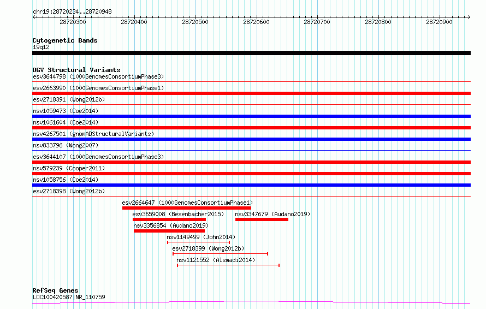The image size is (486, 309).
Task: Select the nsv1061604 red variant bar
Action: pos(251,128)
